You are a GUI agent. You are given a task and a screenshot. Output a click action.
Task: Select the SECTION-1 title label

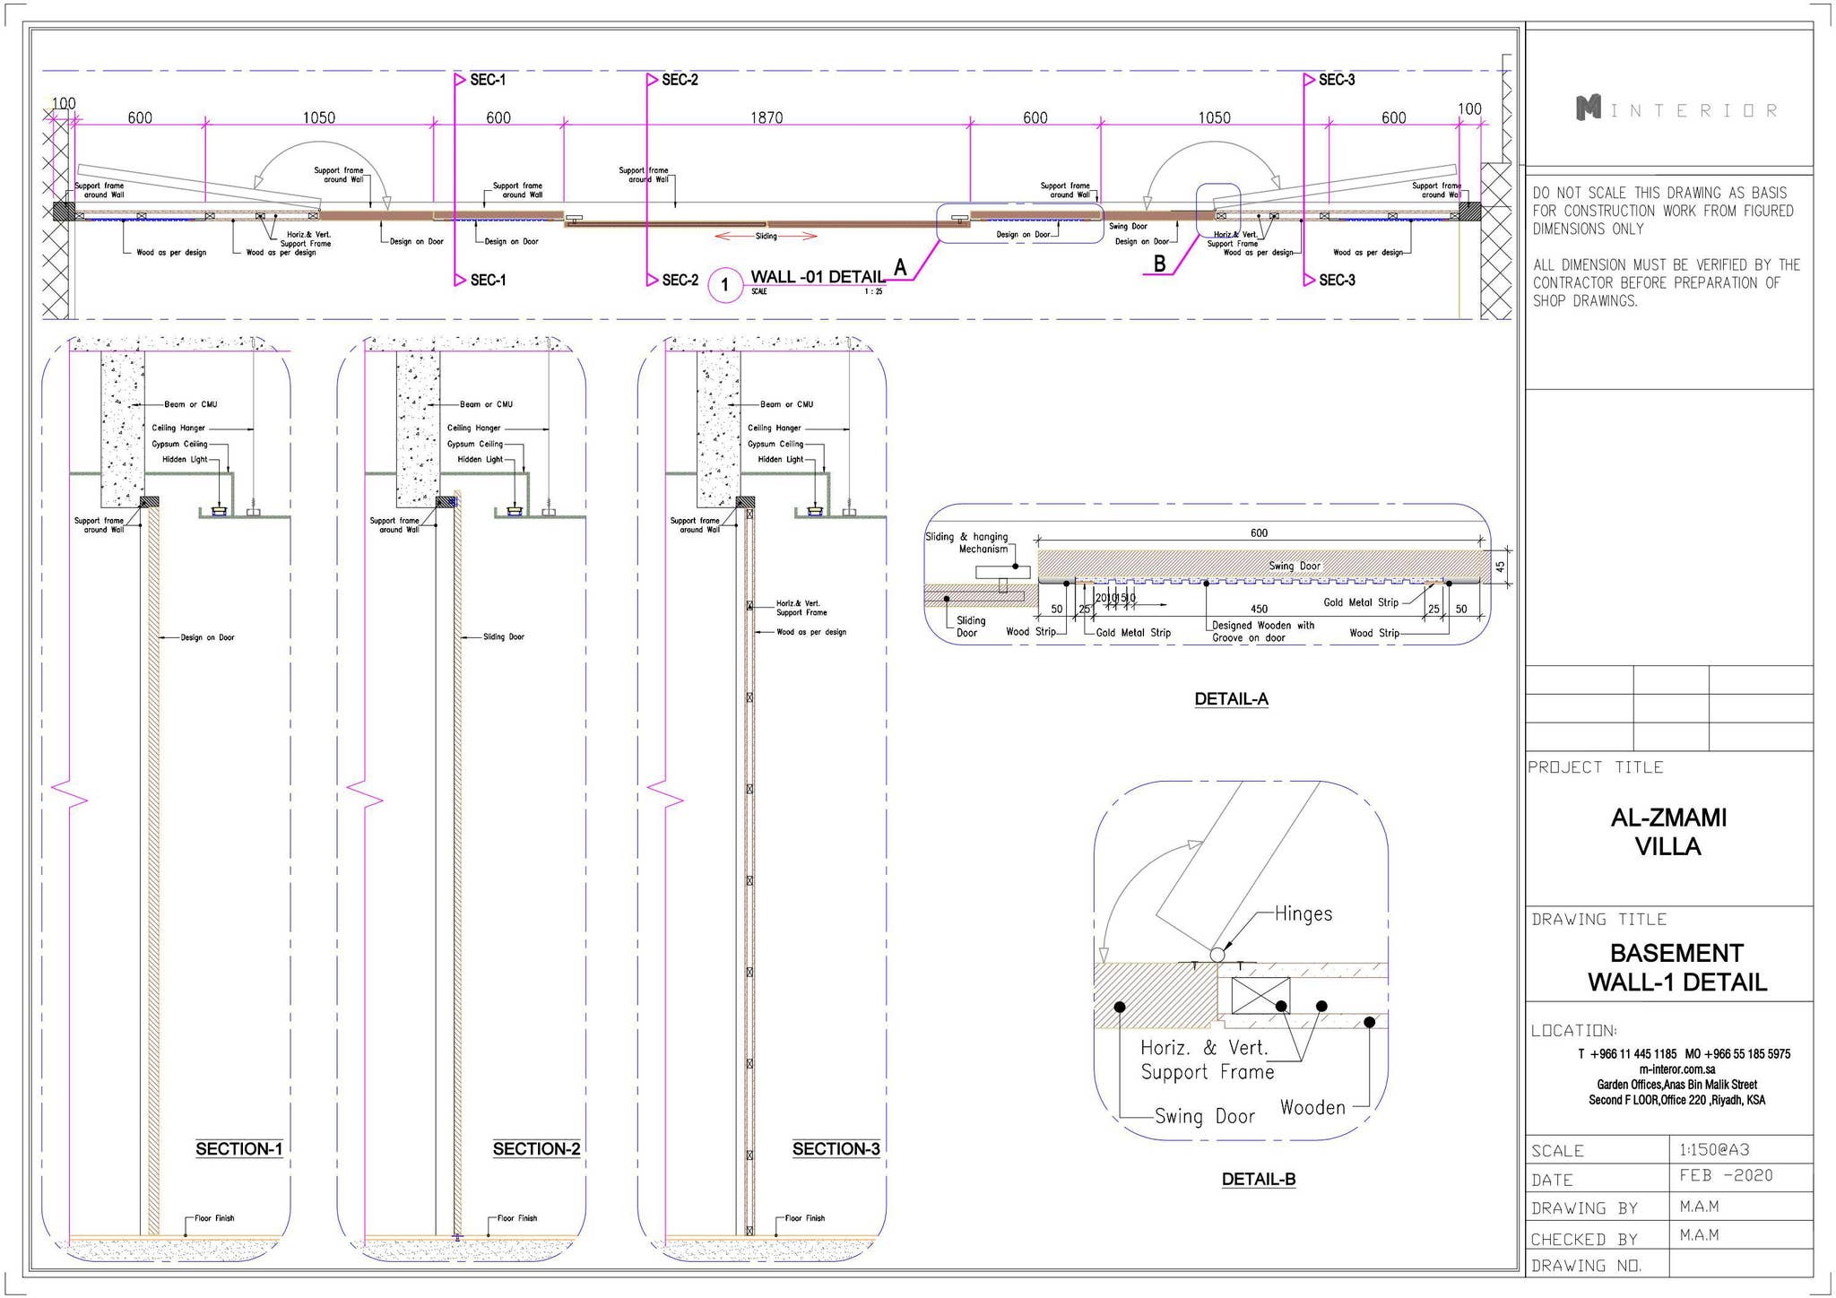[x=239, y=1149]
